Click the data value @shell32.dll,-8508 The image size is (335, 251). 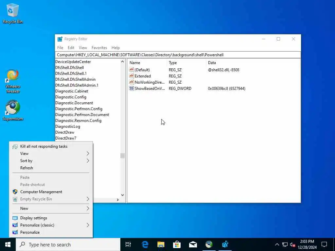[223, 70]
